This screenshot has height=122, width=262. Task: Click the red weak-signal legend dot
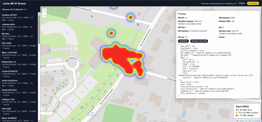237,115
